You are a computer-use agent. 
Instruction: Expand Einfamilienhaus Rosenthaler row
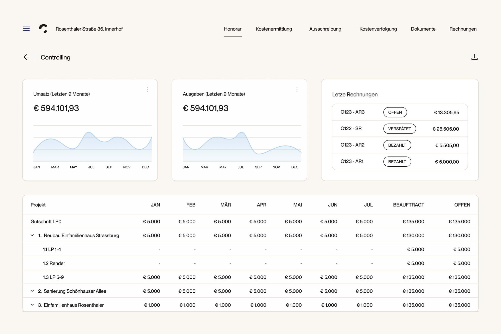click(x=32, y=305)
